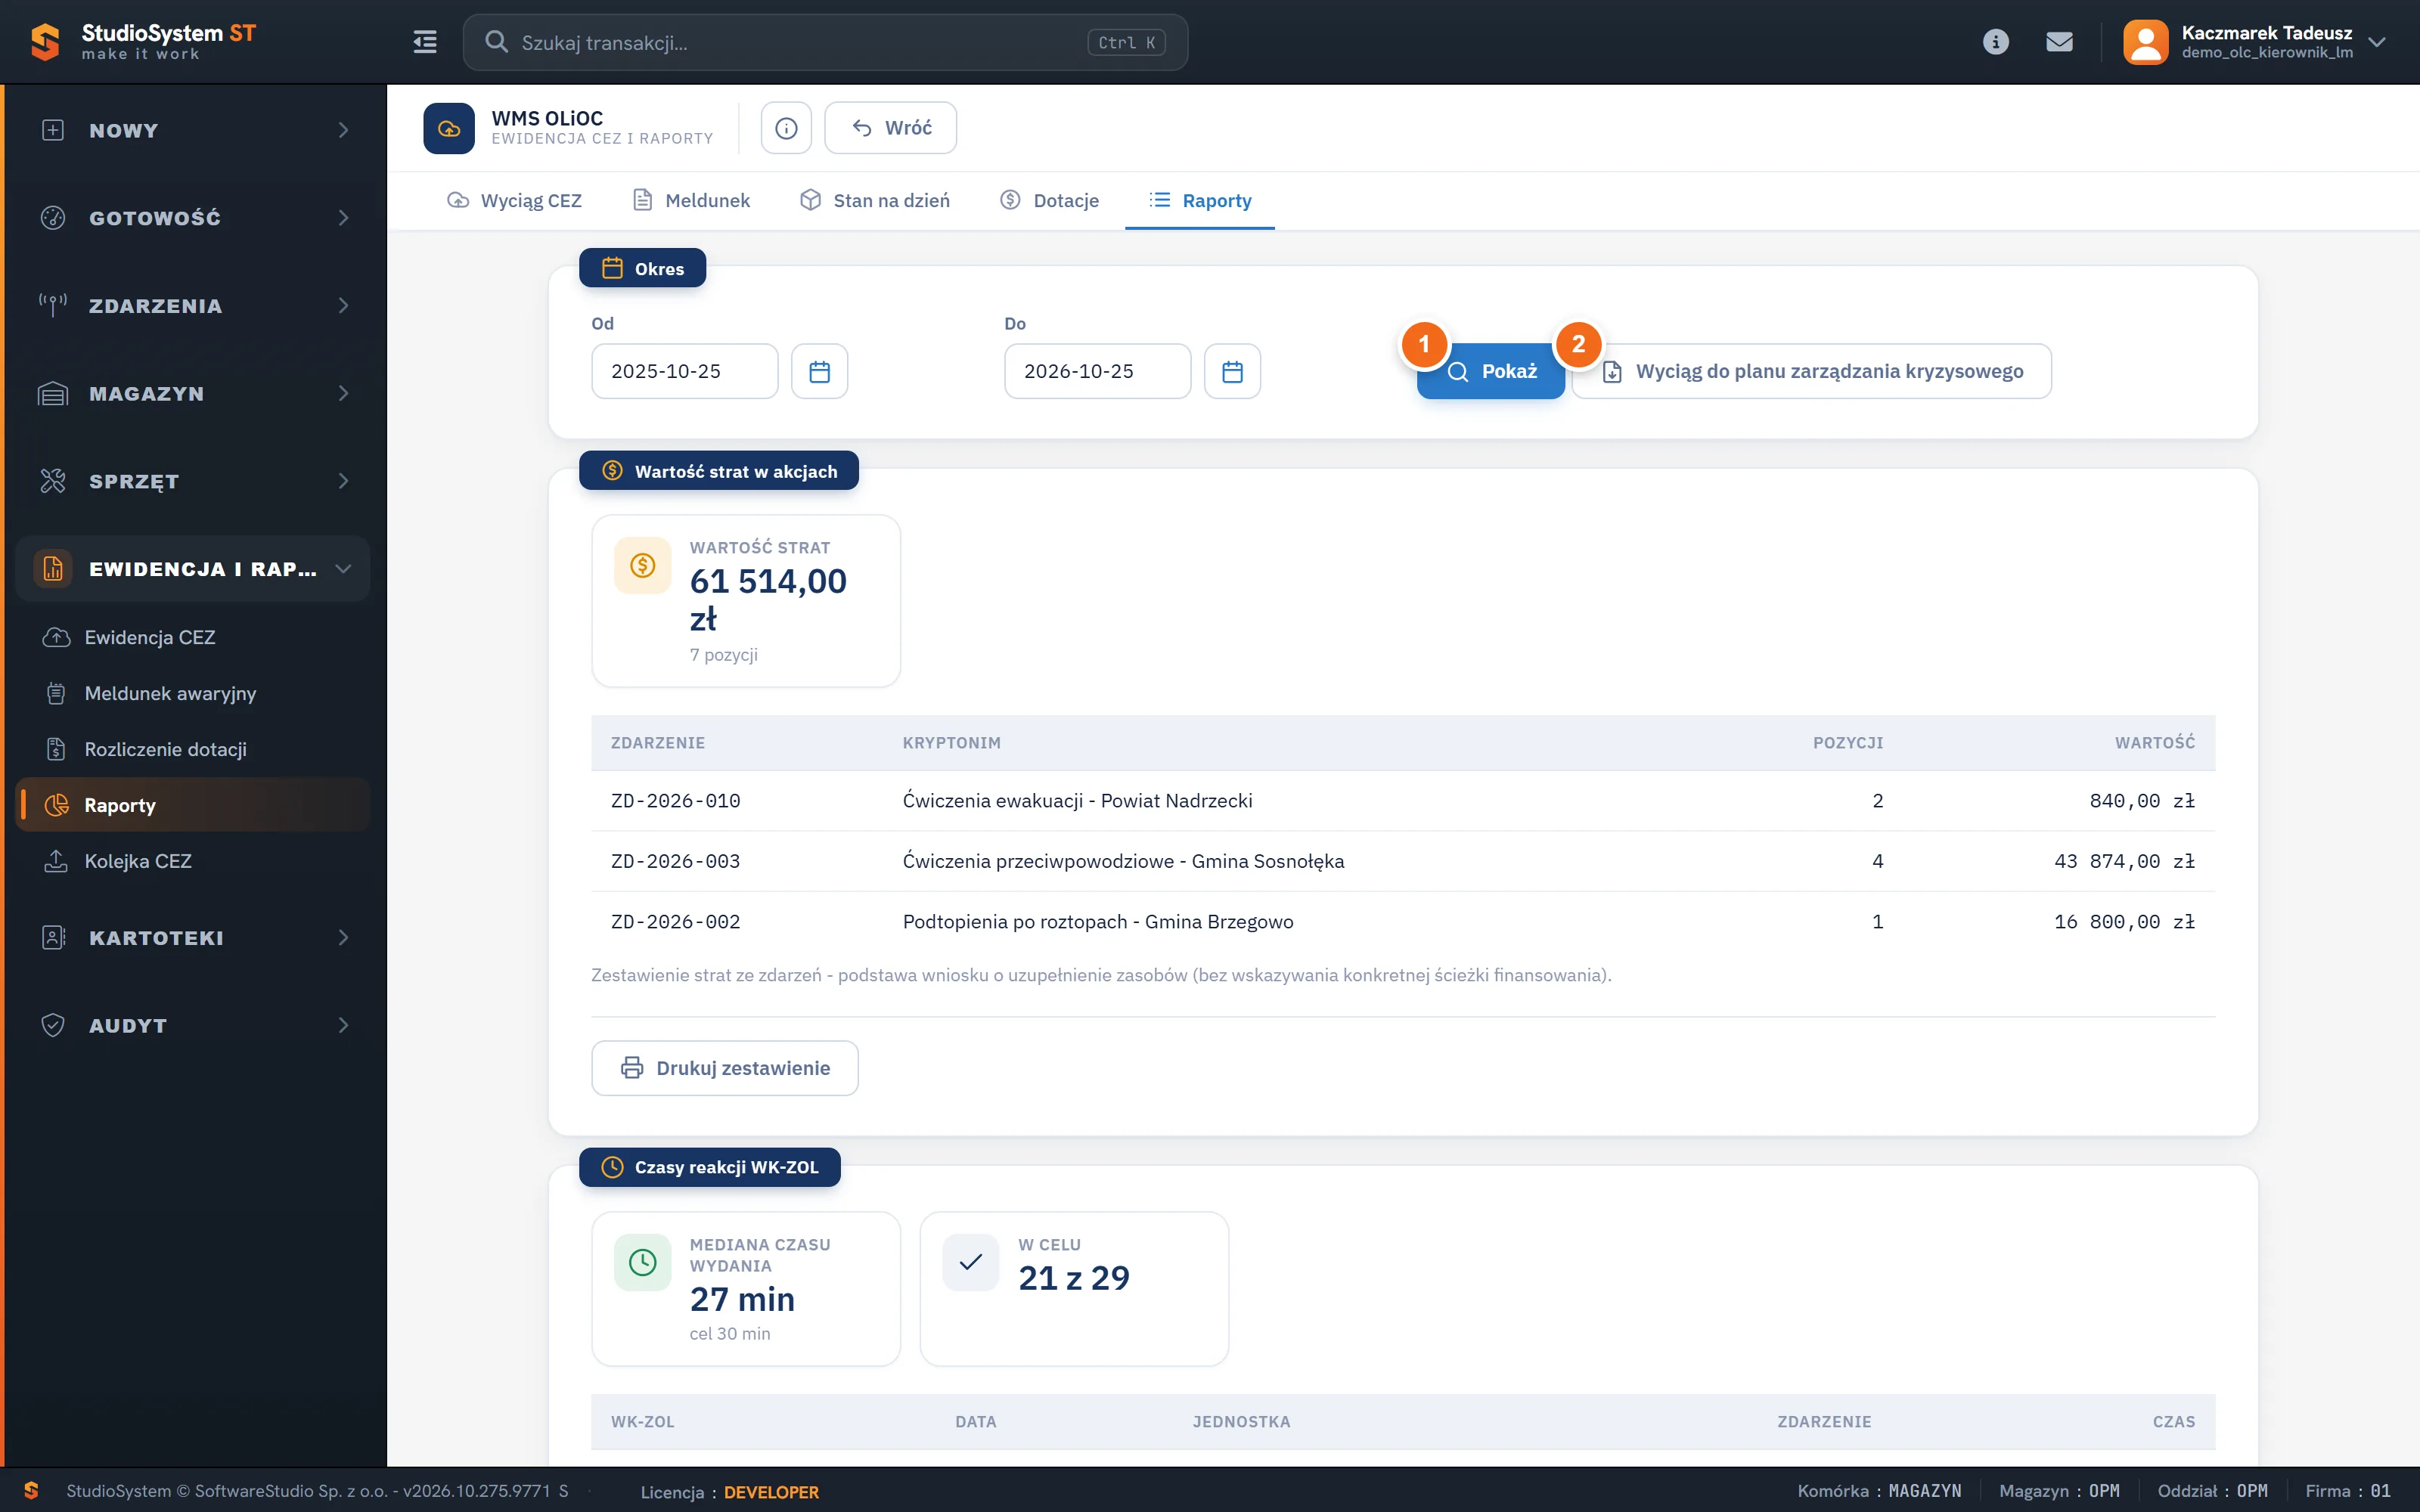Select event row ZD-2026-003
This screenshot has width=2420, height=1512.
1403,861
